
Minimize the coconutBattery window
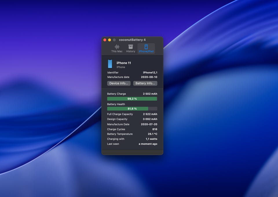point(109,40)
